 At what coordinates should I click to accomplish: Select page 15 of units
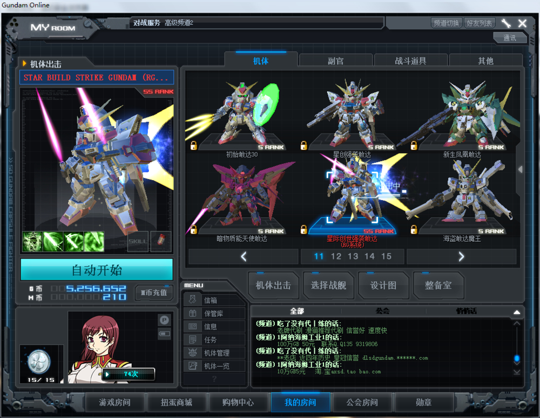pos(386,256)
